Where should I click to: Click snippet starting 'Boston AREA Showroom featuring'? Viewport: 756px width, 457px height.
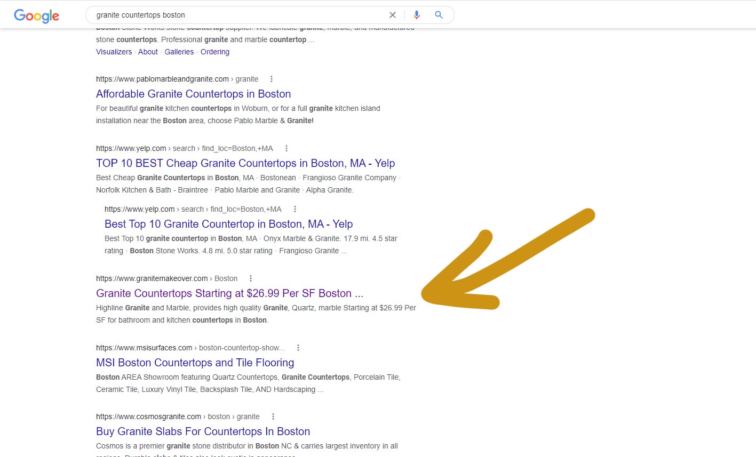[248, 383]
